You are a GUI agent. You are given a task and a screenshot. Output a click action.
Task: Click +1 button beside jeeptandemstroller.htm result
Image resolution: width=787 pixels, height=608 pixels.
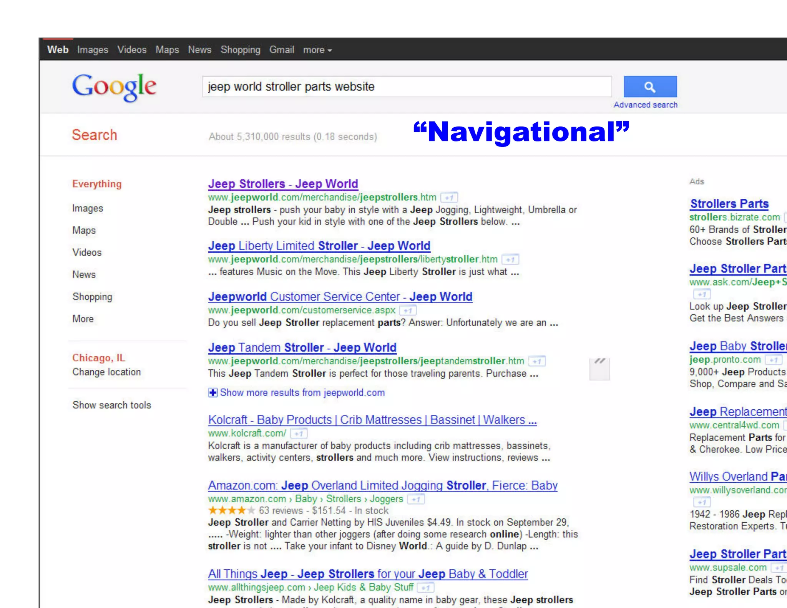pos(537,361)
